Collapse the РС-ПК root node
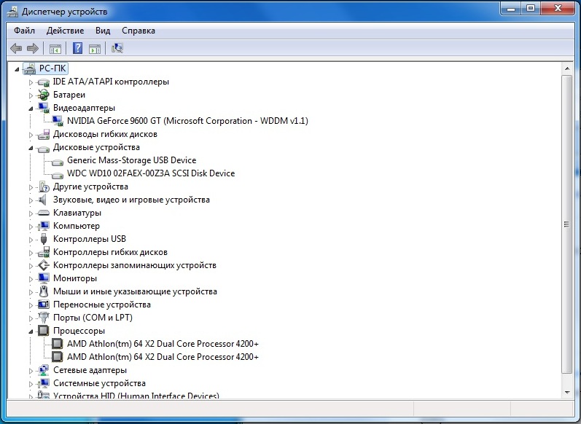This screenshot has height=424, width=581. (x=17, y=69)
